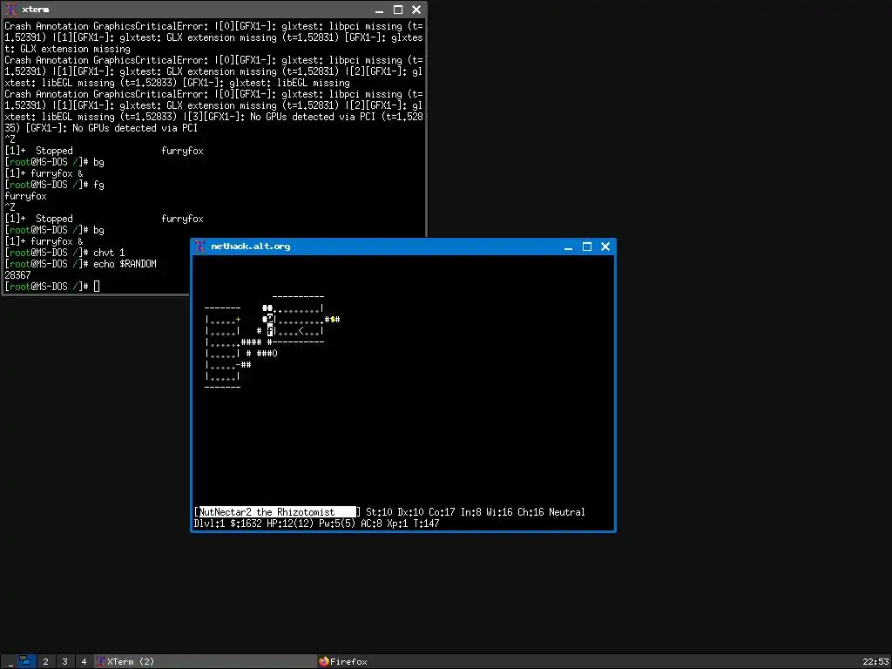Click the 'T:147' turn counter in nethack
The height and width of the screenshot is (669, 892).
coord(424,524)
